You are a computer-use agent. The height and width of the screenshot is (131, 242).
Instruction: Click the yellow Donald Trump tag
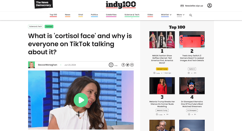[x=162, y=69]
